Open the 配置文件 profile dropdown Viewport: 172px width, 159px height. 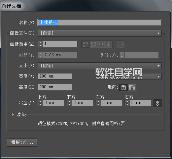tap(100, 33)
